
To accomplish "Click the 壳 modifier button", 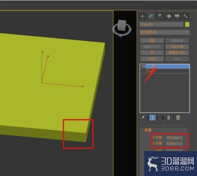I will pos(152,53).
